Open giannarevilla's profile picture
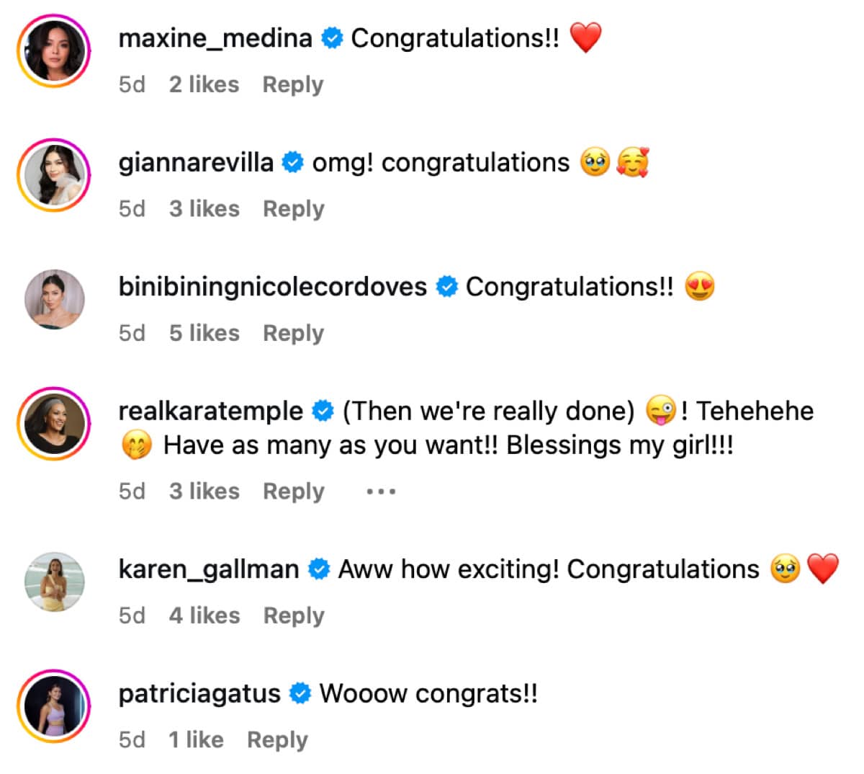Image resolution: width=864 pixels, height=774 pixels. coord(54,175)
